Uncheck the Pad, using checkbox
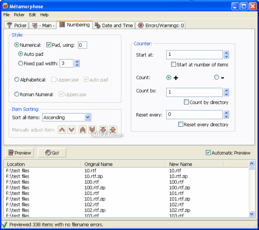The height and width of the screenshot is (230, 259). (48, 45)
